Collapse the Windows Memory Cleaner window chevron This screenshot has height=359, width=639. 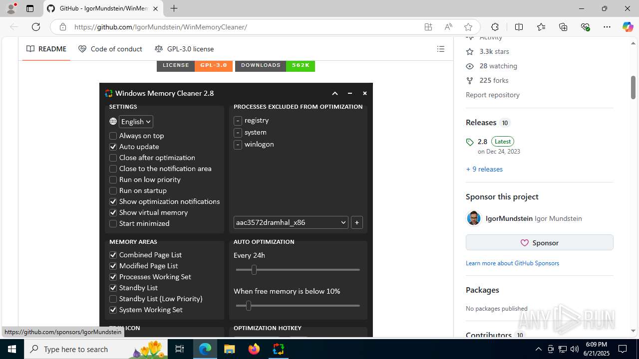coord(335,93)
